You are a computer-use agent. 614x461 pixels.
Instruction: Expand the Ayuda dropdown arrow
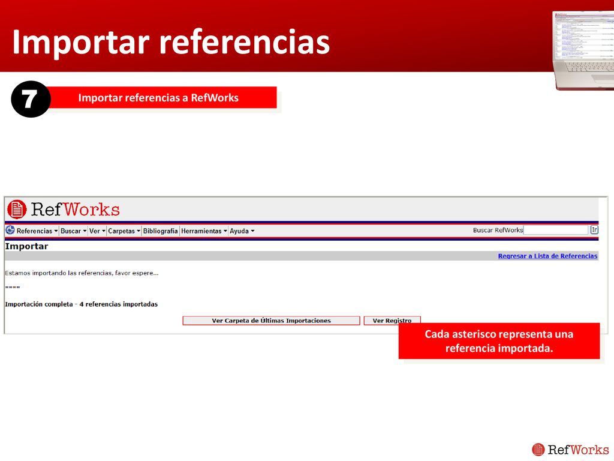[252, 231]
